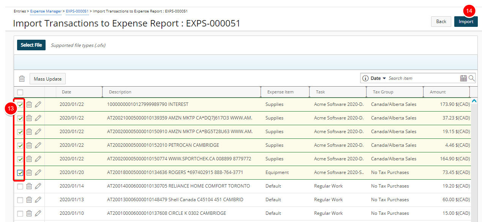
Task: Select the 73.45 $(CAD) amount cell
Action: pyautogui.click(x=456, y=172)
